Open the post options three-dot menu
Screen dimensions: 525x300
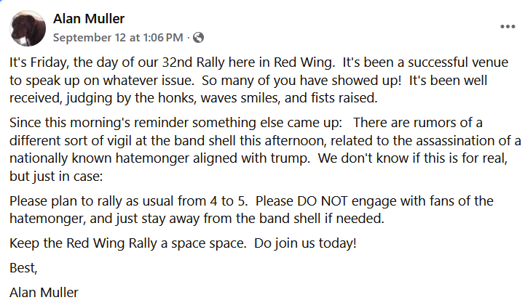coord(507,27)
